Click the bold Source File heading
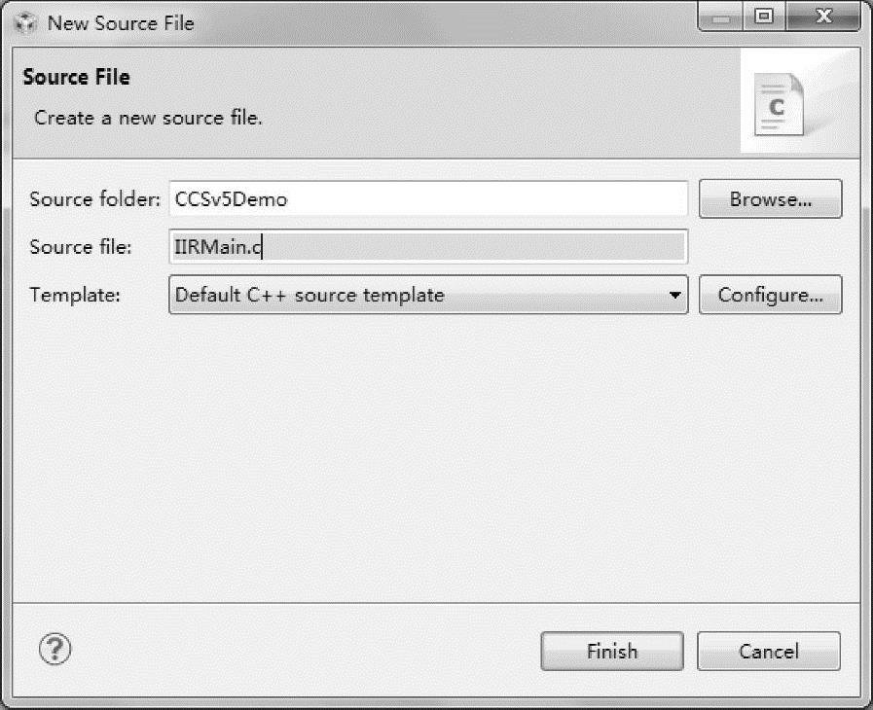The width and height of the screenshot is (873, 710). (76, 77)
